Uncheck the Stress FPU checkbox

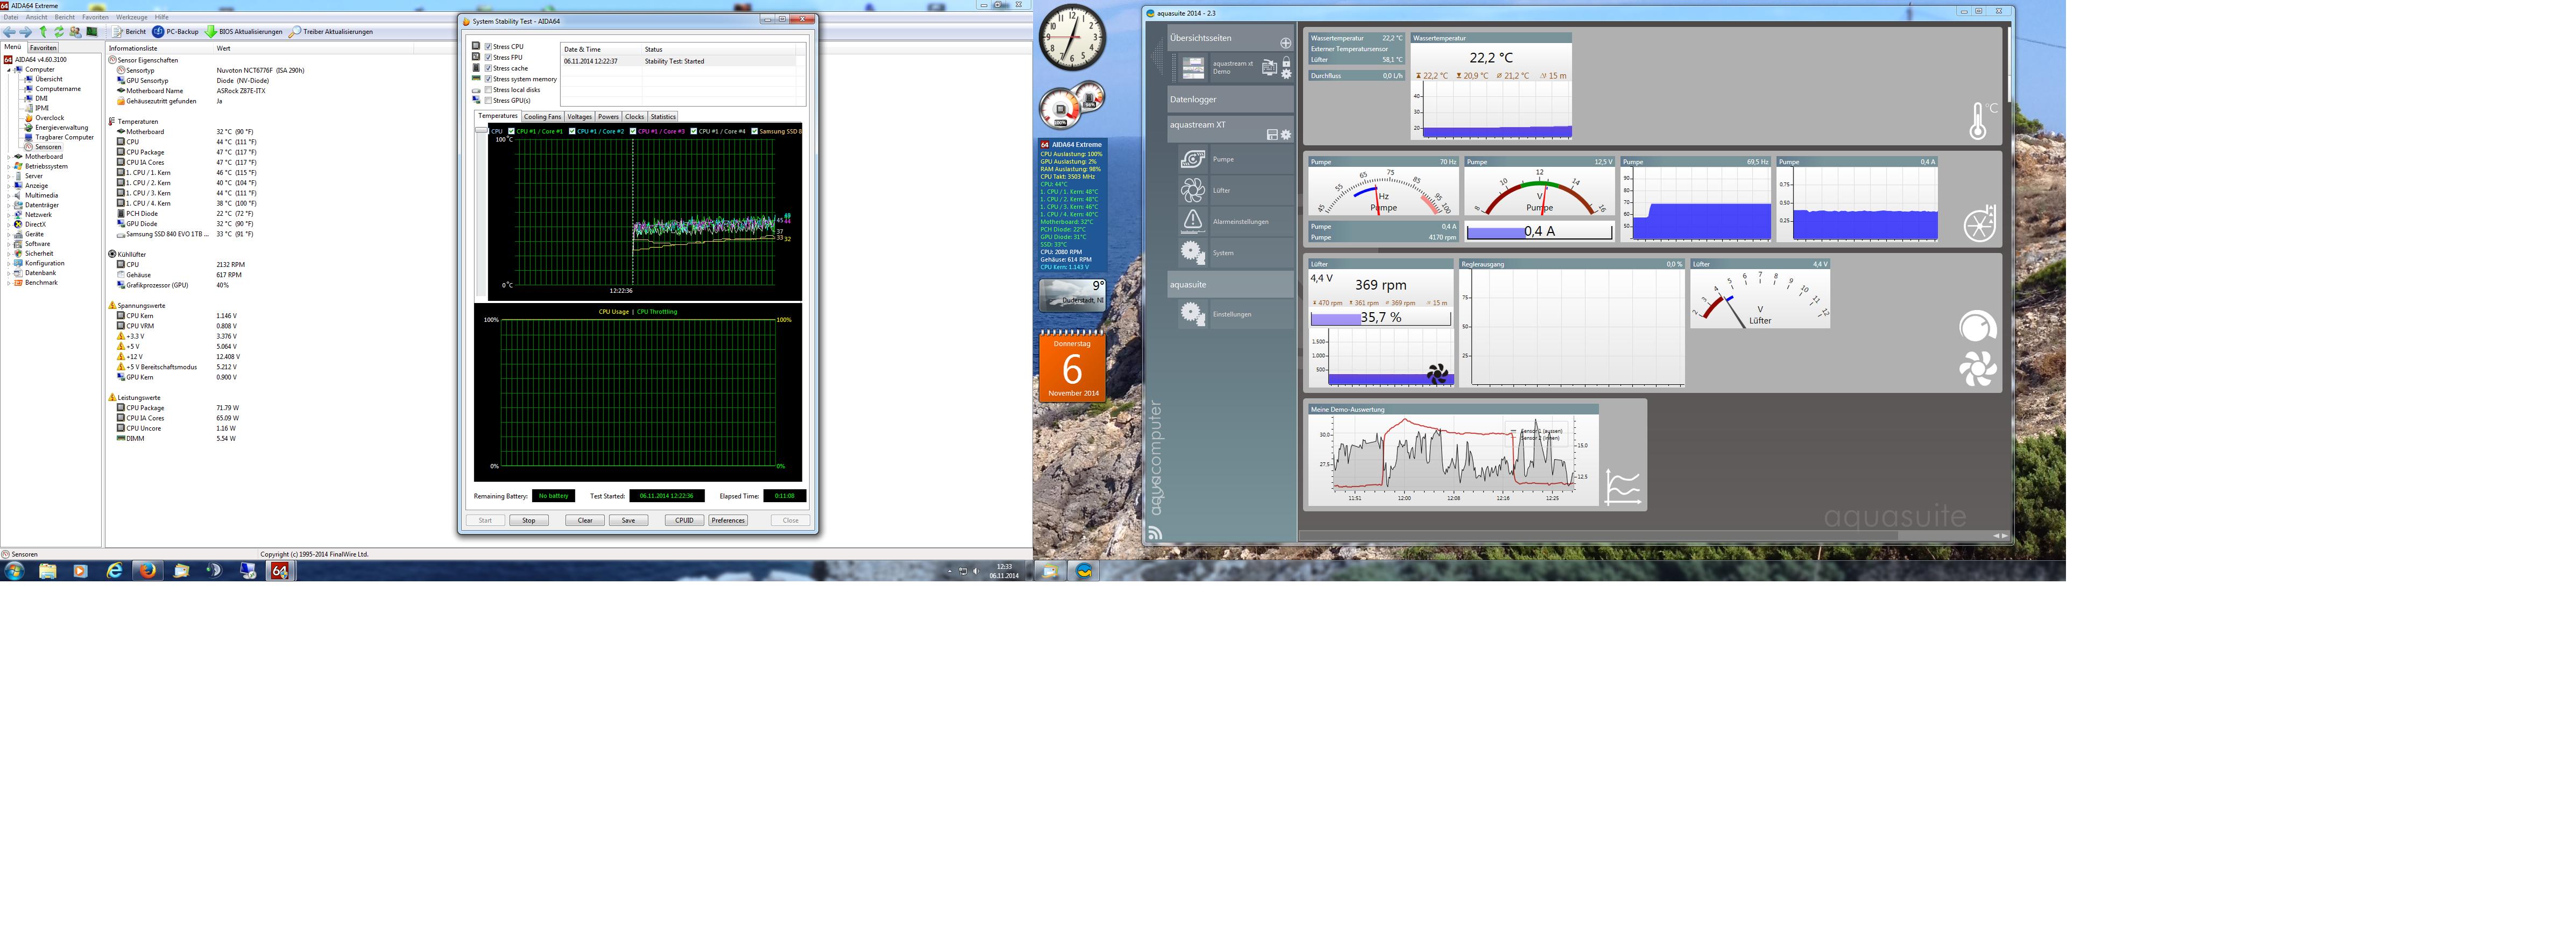click(488, 57)
